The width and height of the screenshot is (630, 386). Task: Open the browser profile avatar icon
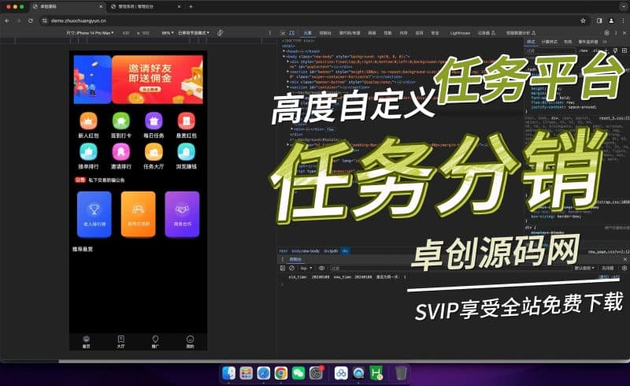(611, 20)
